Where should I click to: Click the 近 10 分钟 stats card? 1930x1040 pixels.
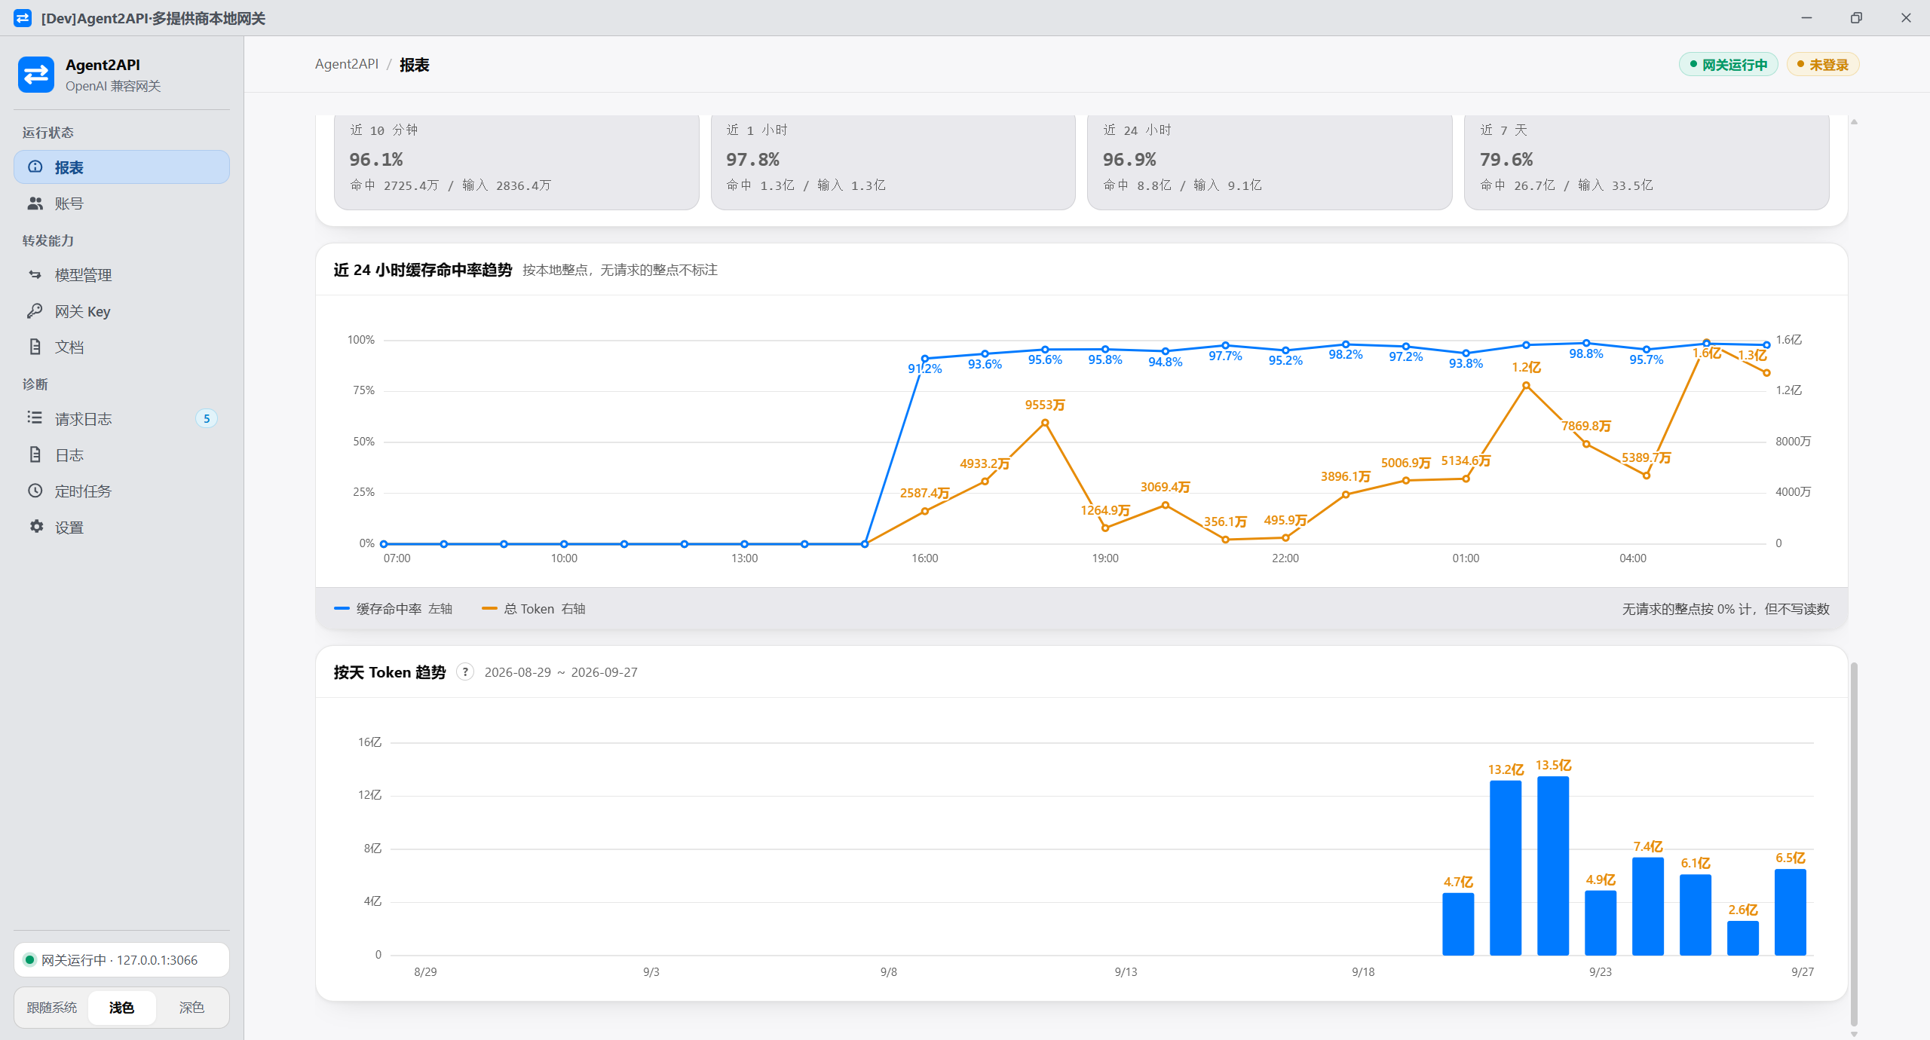(x=516, y=162)
